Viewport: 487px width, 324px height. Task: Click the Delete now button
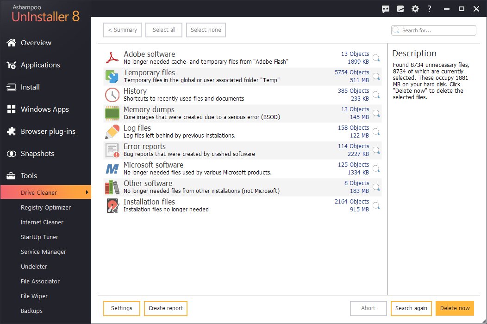(455, 308)
